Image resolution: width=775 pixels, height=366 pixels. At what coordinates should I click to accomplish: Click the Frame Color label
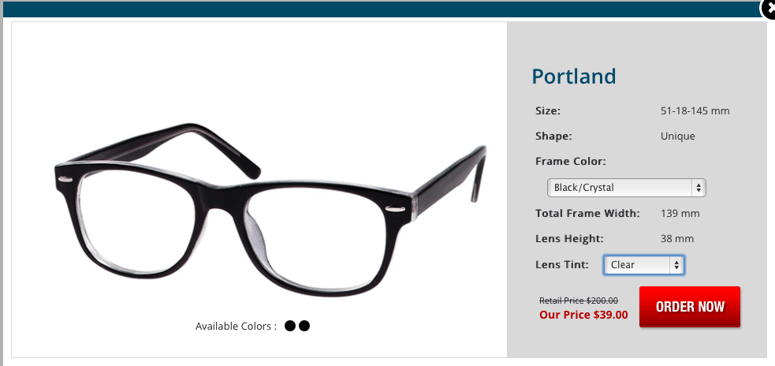[x=570, y=161]
